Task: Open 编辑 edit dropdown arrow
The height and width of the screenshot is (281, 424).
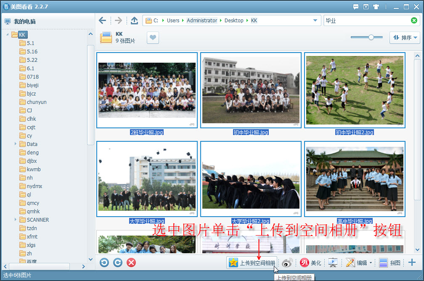Action: pos(371,262)
